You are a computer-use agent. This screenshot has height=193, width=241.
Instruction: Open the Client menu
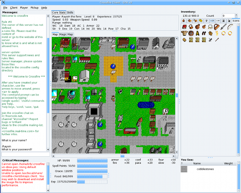point(14,7)
